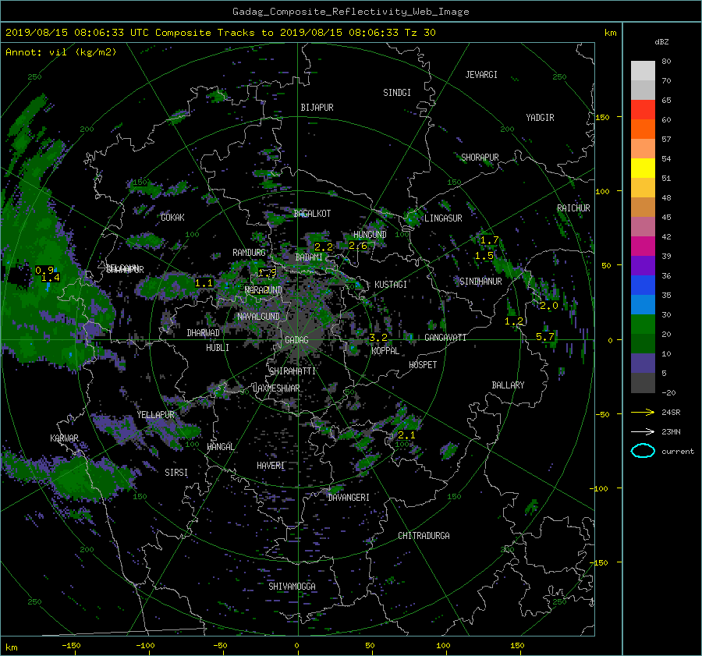Screen dimensions: 702x656
Task: Click the HANGAL city label
Action: point(221,447)
